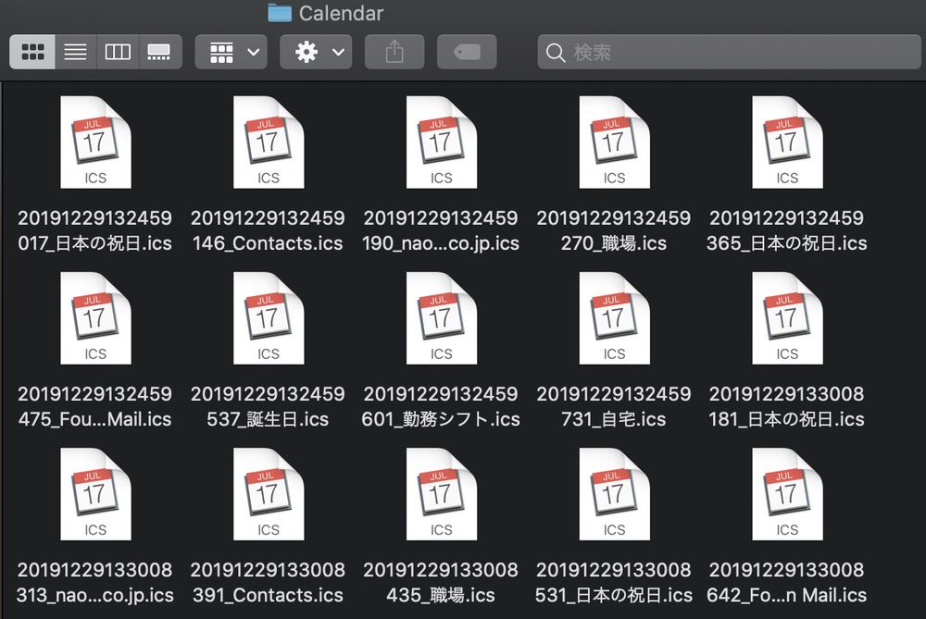926x619 pixels.
Task: Select the 391_Contacts.ics file
Action: coord(269,494)
